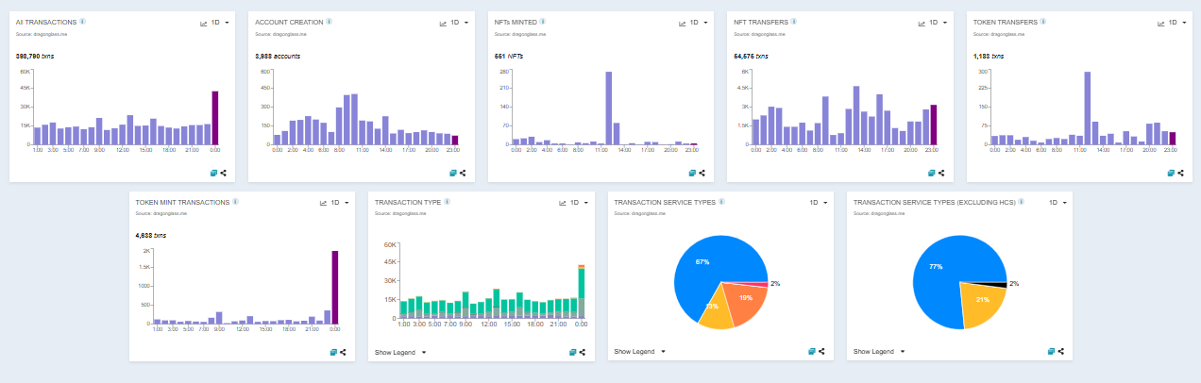Click chart-type icon on NFTs Minted card
This screenshot has height=383, width=1201.
pyautogui.click(x=683, y=23)
